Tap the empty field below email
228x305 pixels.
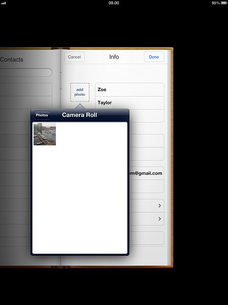[147, 186]
